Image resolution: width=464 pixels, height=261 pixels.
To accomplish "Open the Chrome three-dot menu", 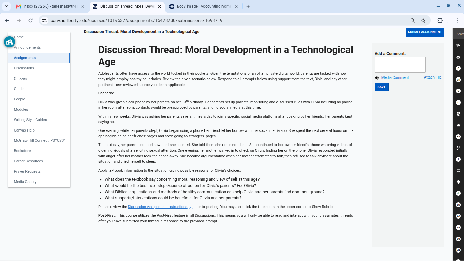I will (x=457, y=20).
